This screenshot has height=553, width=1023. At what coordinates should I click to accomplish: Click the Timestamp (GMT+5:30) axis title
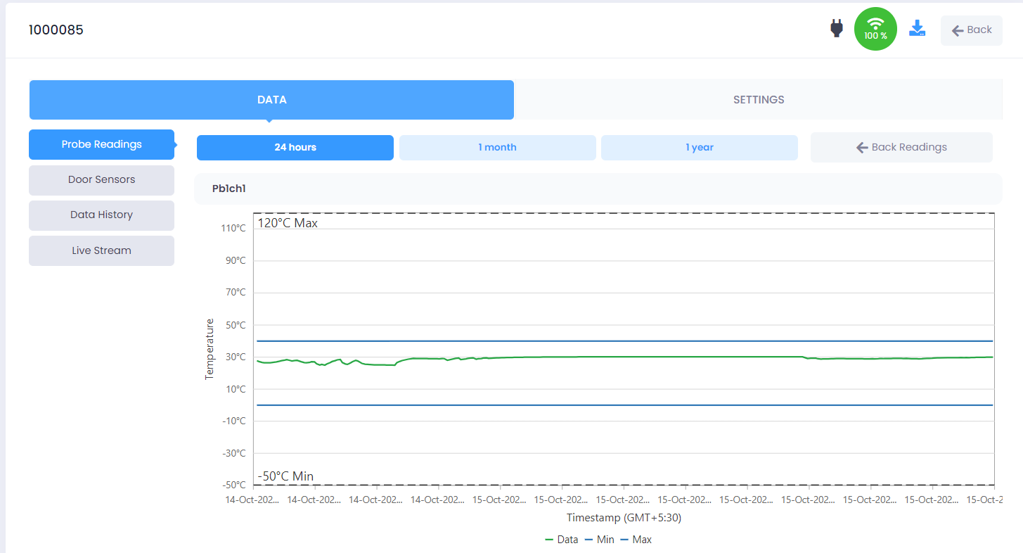point(624,518)
